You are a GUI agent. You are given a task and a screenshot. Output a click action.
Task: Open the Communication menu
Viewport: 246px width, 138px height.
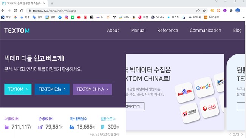(x=205, y=31)
